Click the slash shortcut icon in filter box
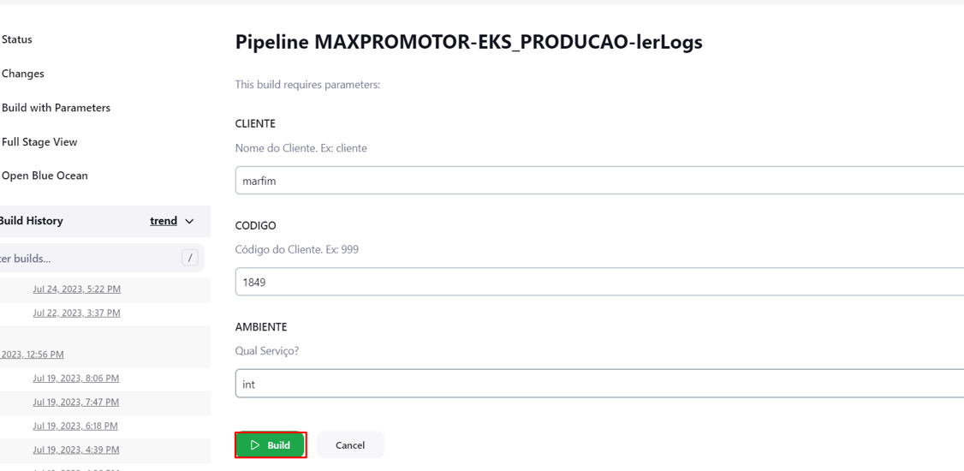964x471 pixels. click(x=190, y=258)
